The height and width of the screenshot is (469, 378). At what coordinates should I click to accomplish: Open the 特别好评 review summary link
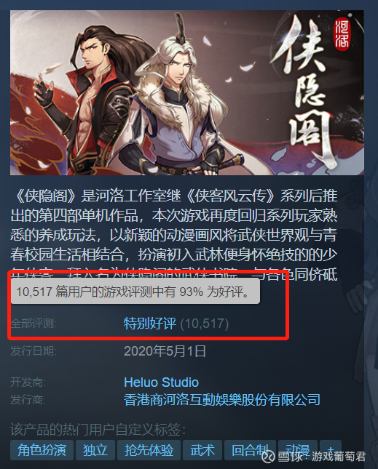150,324
